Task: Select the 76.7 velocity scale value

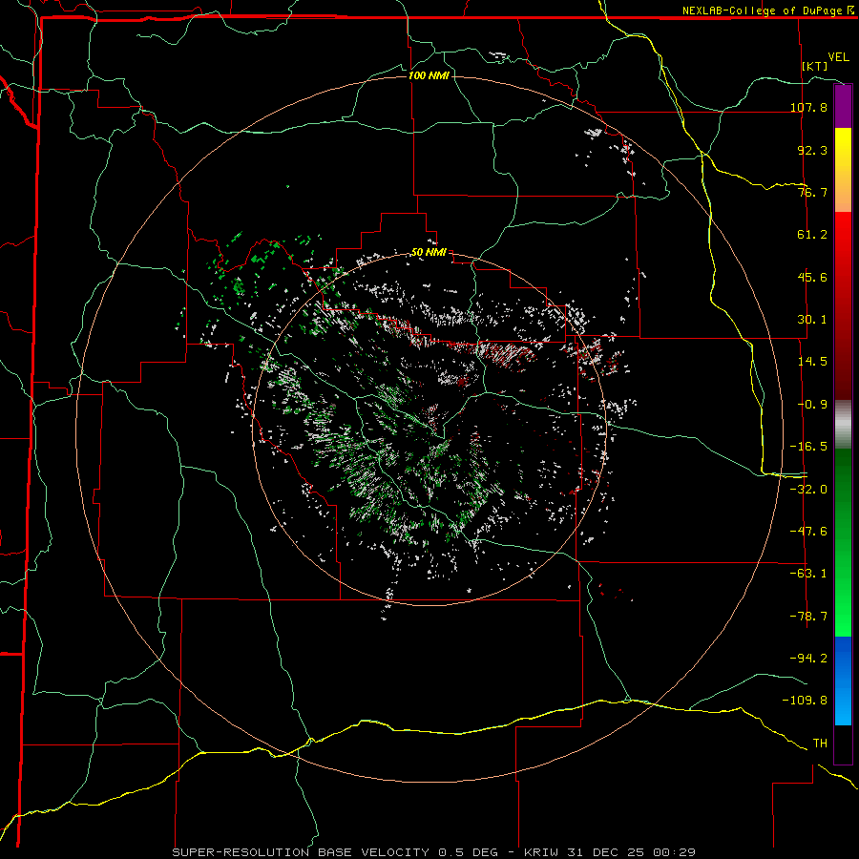Action: tap(812, 192)
